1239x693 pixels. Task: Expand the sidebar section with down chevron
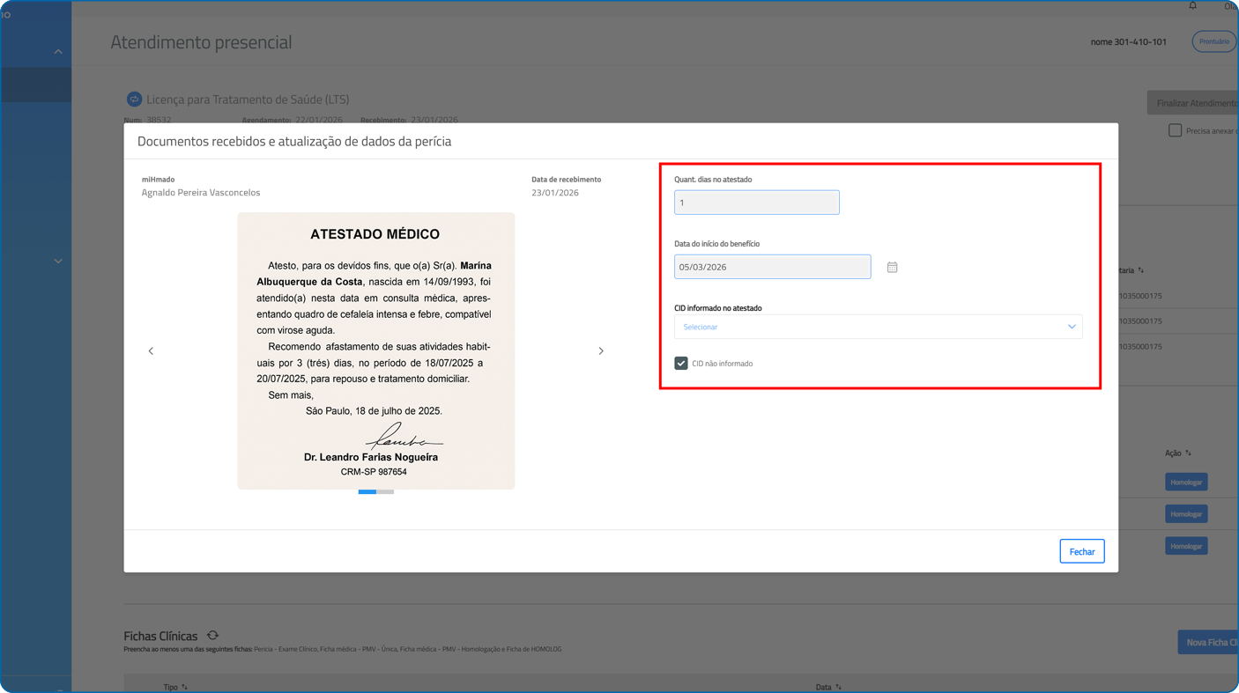point(58,262)
